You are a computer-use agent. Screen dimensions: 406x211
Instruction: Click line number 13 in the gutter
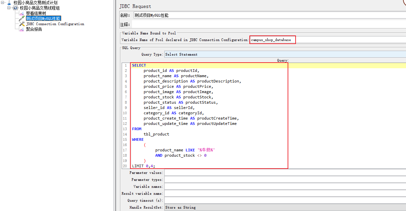[125, 129]
